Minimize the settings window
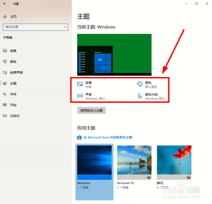Image resolution: width=212 pixels, height=204 pixels. pos(186,4)
